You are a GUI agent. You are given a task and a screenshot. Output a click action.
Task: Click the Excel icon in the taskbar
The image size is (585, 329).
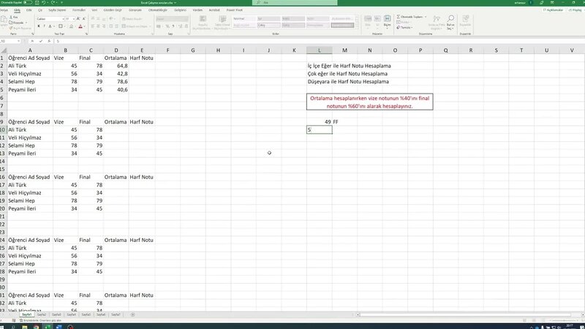pos(48,327)
